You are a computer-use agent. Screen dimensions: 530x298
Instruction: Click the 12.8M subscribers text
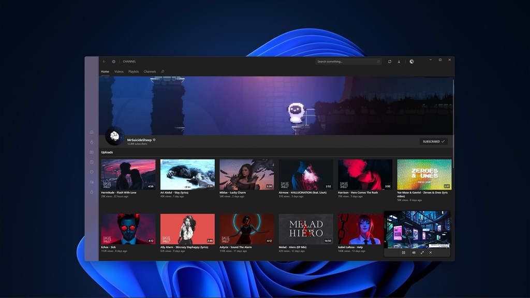[x=137, y=144]
